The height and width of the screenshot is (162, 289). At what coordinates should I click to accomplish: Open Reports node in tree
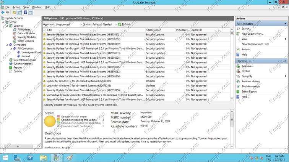(18, 67)
